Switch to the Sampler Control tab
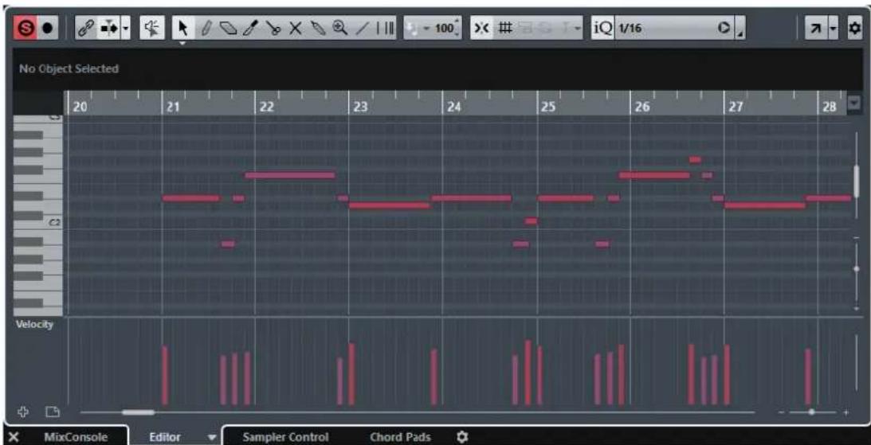Viewport: 871px width, 445px height. click(285, 437)
